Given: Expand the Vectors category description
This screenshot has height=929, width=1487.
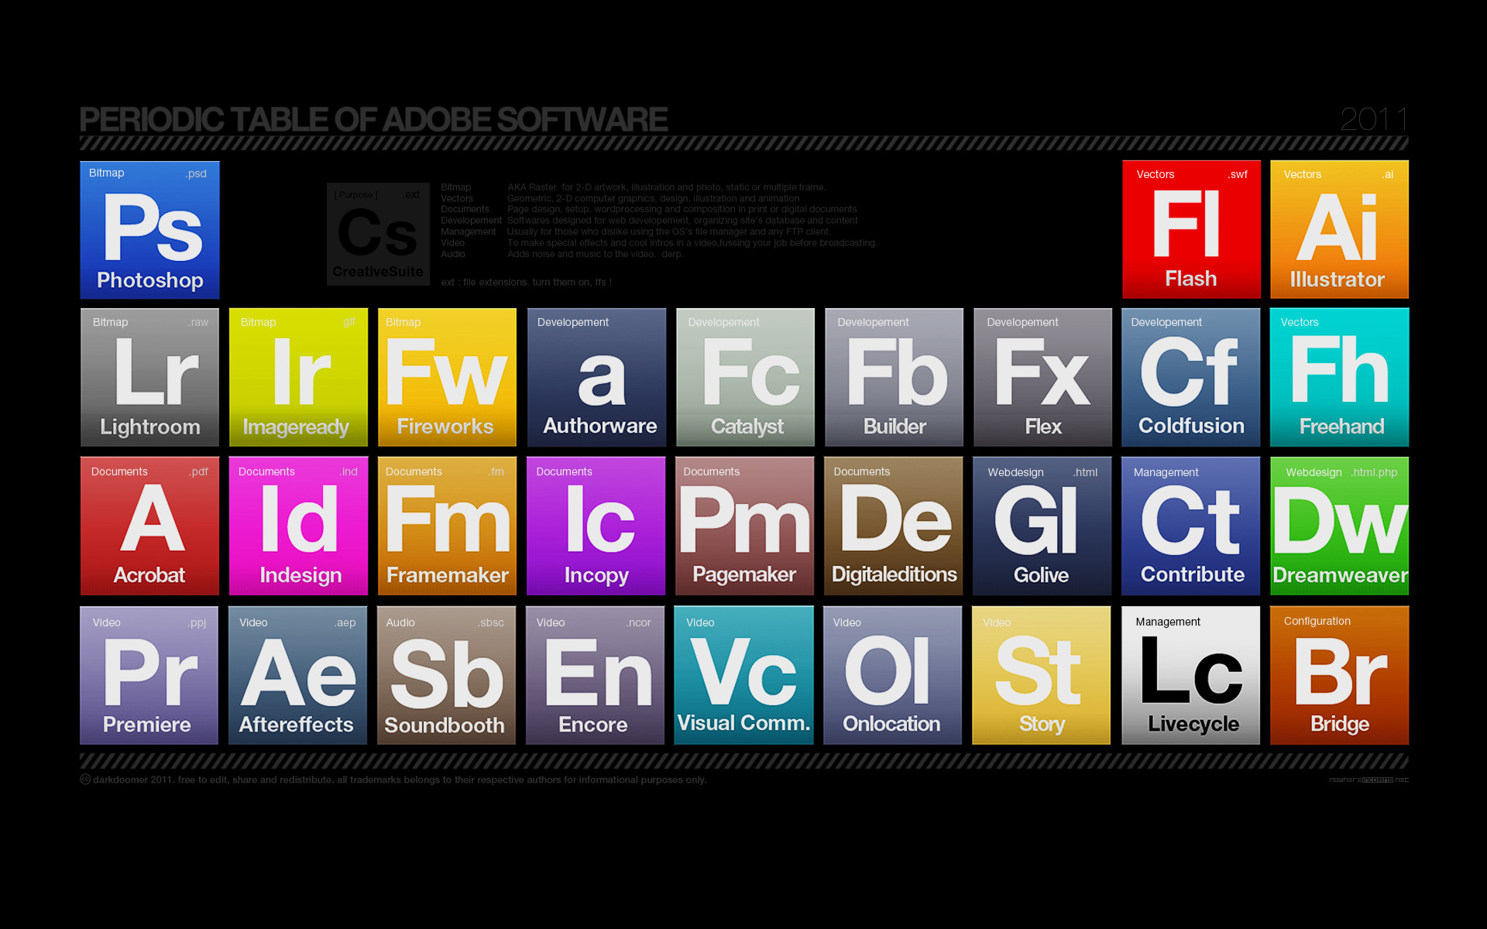Looking at the screenshot, I should (460, 201).
